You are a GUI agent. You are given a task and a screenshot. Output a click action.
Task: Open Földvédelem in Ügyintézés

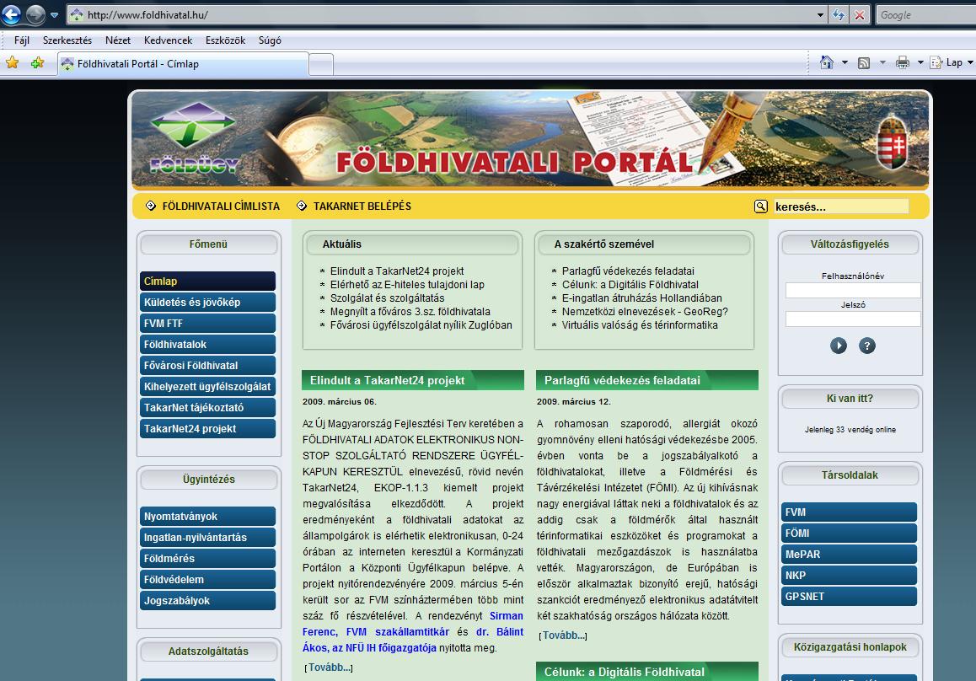208,580
